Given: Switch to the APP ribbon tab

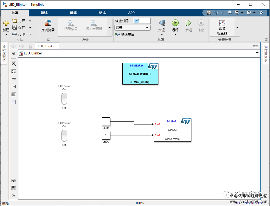Looking at the screenshot, I should (131, 13).
